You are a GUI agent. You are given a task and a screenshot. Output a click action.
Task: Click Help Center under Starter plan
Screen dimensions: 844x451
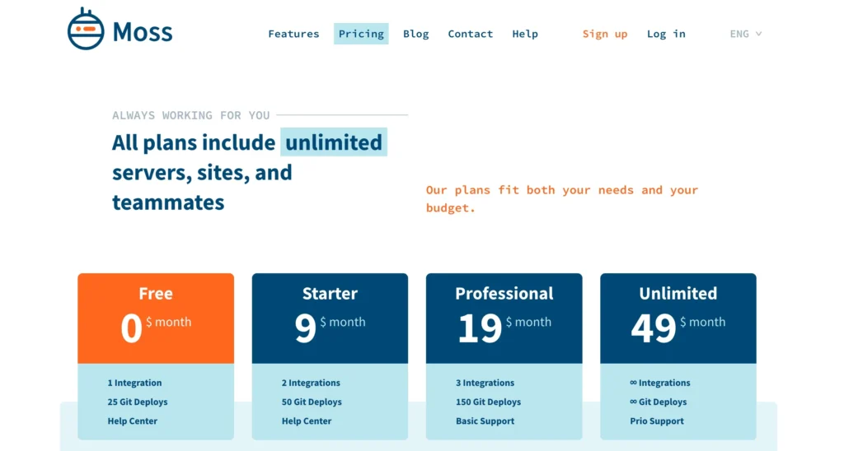(x=307, y=421)
